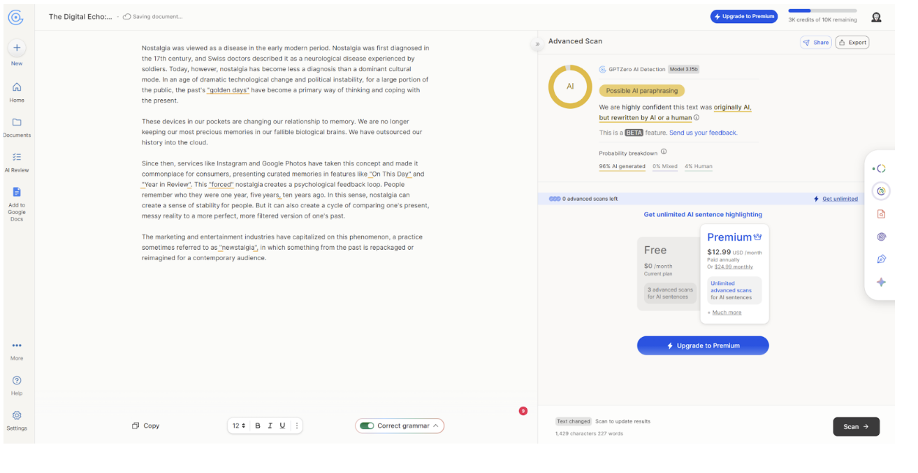Open the red document search tool icon
The height and width of the screenshot is (473, 918).
(x=881, y=214)
